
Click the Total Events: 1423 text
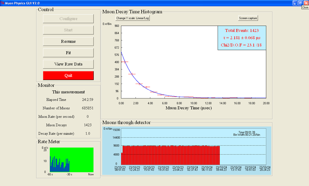[242, 31]
